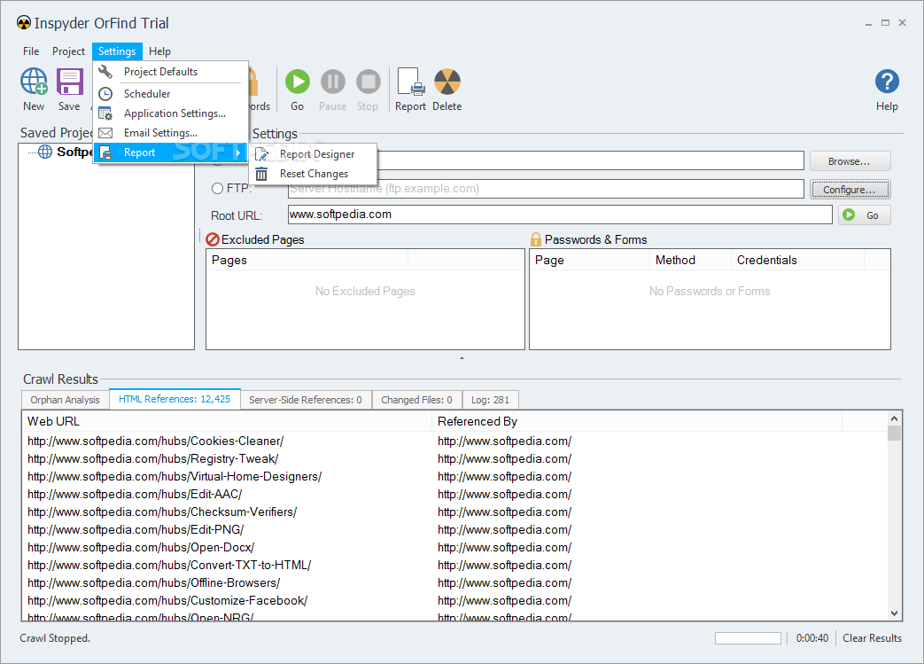Click the Page column header in Passwords
Image resolution: width=924 pixels, height=664 pixels.
(x=589, y=260)
